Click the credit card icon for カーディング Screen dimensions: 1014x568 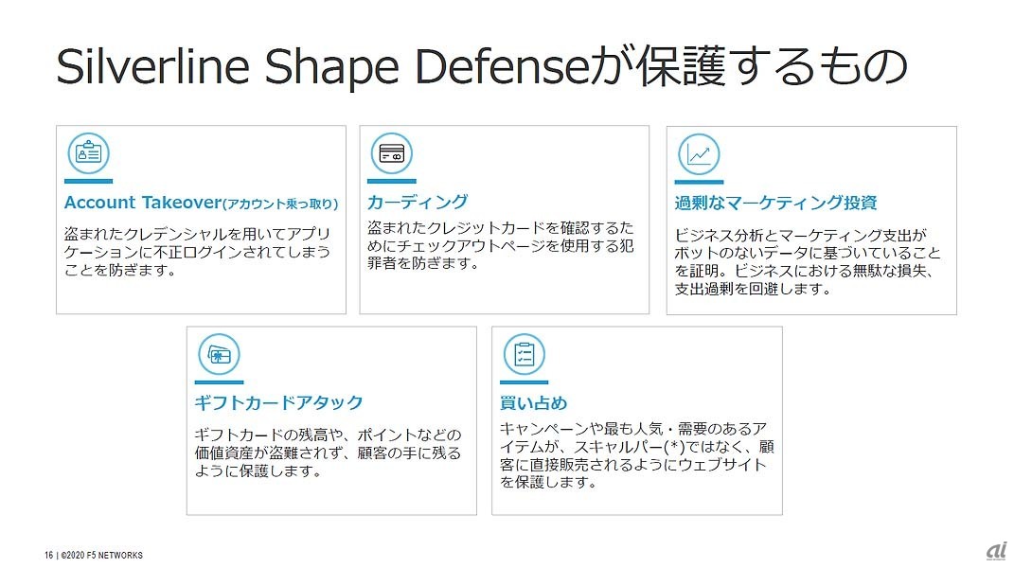click(x=391, y=153)
